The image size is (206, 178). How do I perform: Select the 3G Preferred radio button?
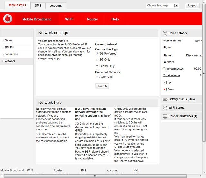tap(97, 54)
